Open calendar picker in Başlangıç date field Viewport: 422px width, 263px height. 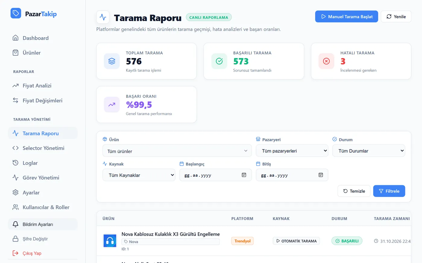tap(244, 175)
